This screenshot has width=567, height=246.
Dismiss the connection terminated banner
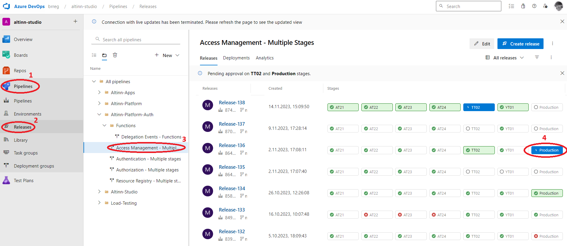pos(562,21)
